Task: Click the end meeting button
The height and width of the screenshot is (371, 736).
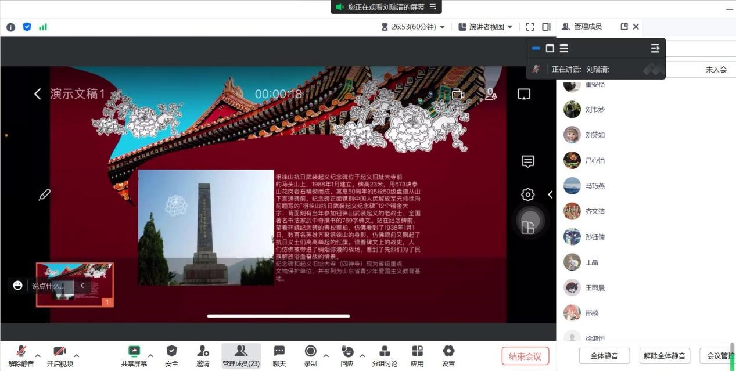Action: tap(525, 356)
